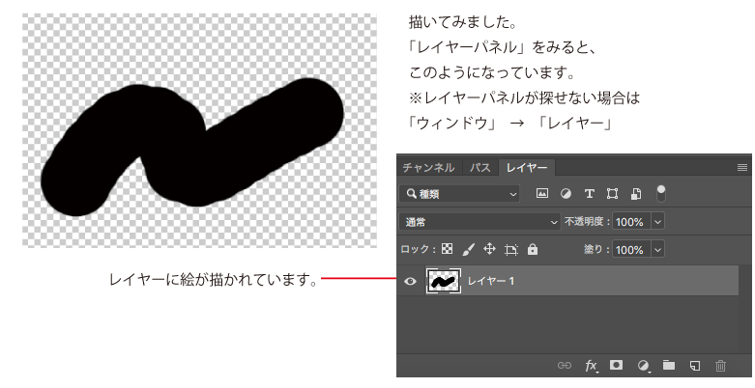Select the レイヤー 1 thumbnail
This screenshot has height=388, width=755.
pyautogui.click(x=444, y=281)
